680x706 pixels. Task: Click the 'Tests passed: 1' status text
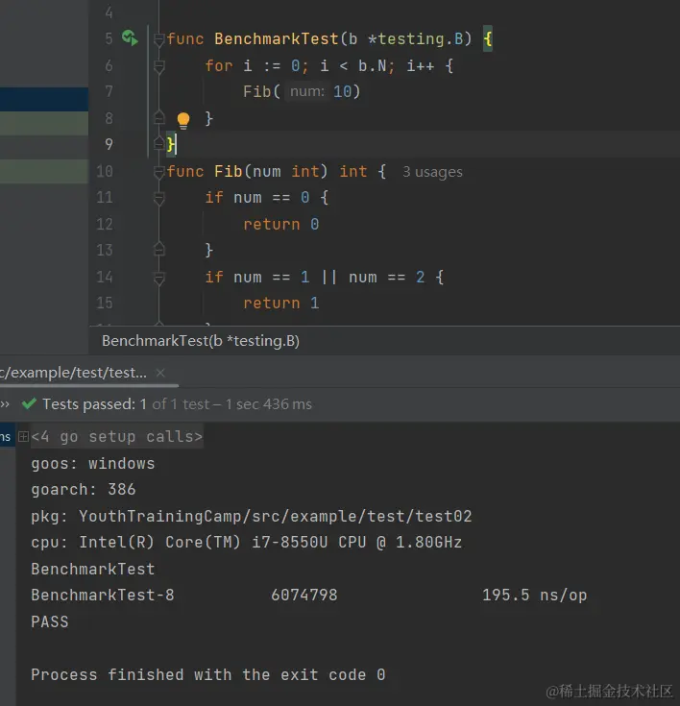(94, 403)
